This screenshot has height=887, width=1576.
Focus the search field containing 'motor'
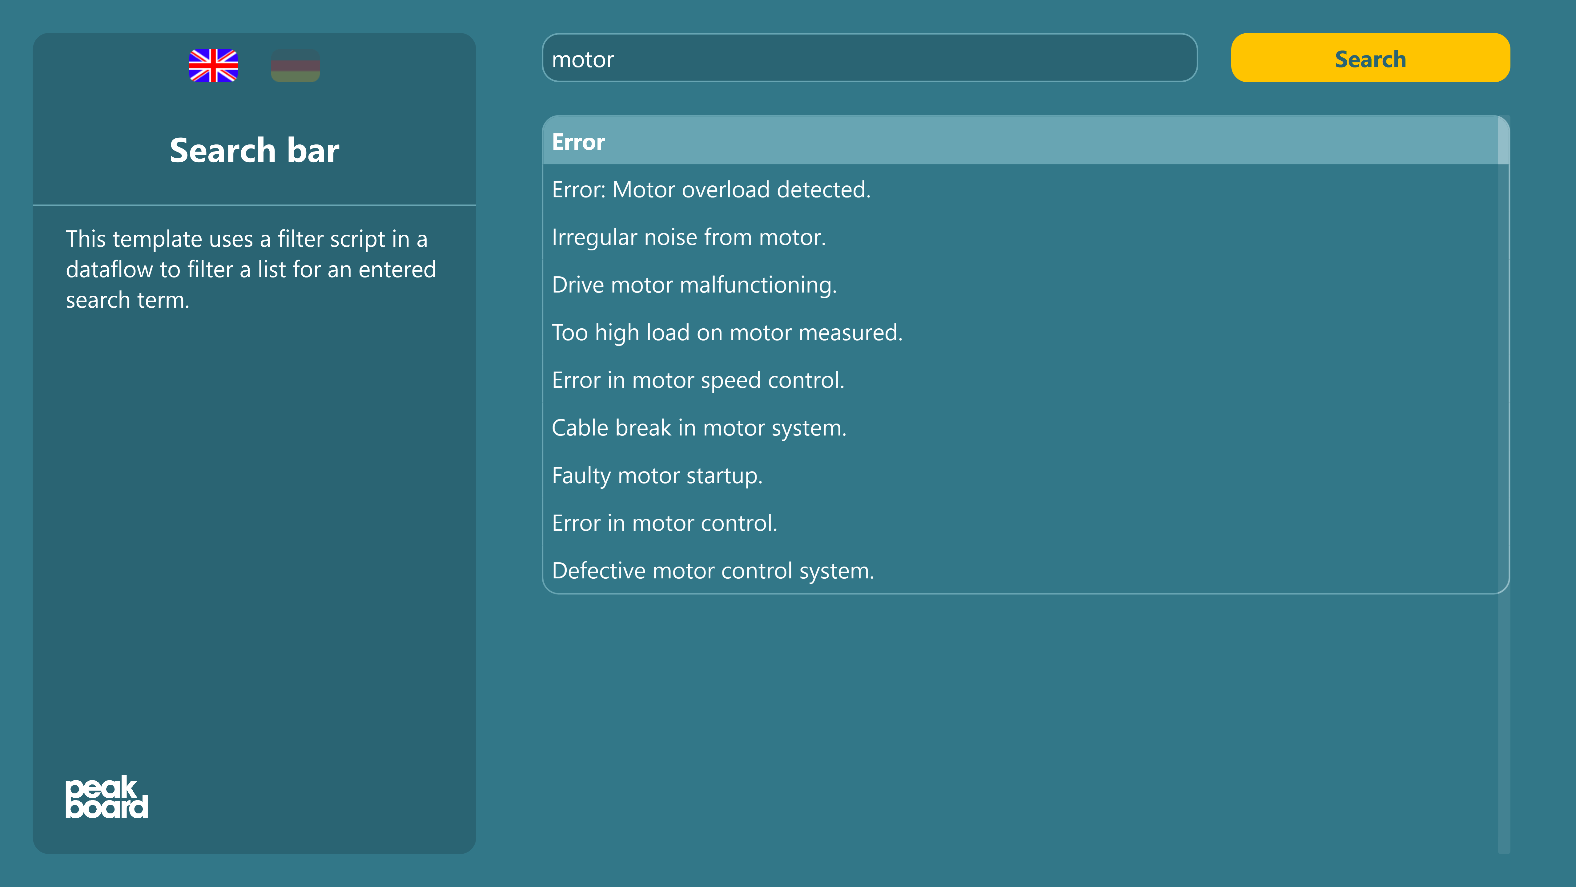tap(869, 58)
